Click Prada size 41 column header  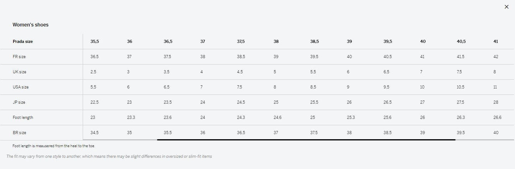click(496, 42)
